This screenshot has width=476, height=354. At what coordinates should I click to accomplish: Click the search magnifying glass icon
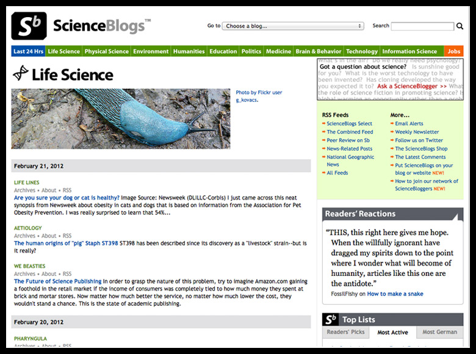coord(460,26)
